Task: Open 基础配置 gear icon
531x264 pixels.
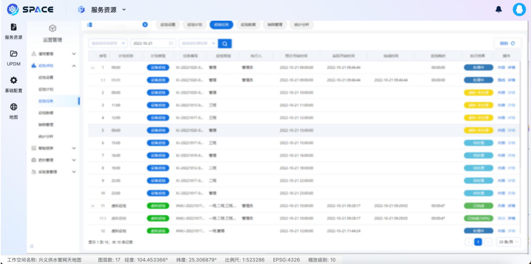Action: point(13,84)
